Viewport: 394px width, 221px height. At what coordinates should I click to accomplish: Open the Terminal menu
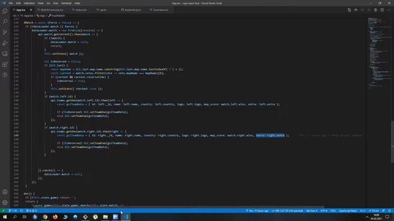pyautogui.click(x=66, y=3)
